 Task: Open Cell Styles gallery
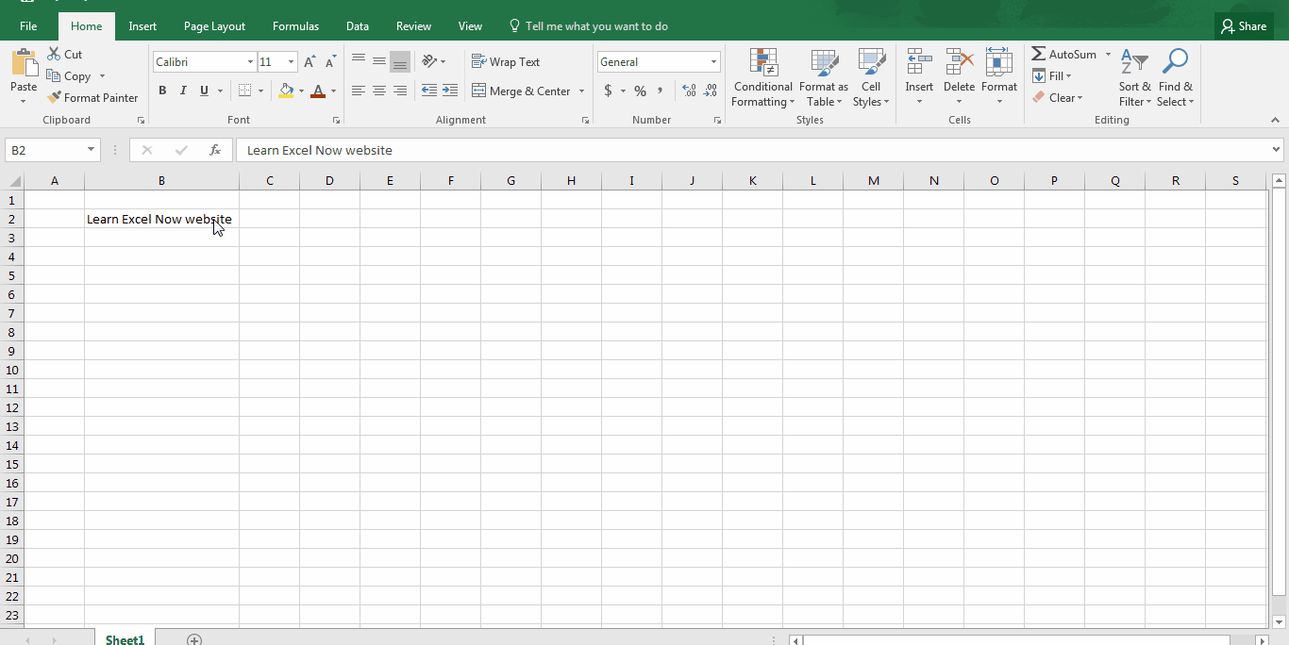(871, 77)
